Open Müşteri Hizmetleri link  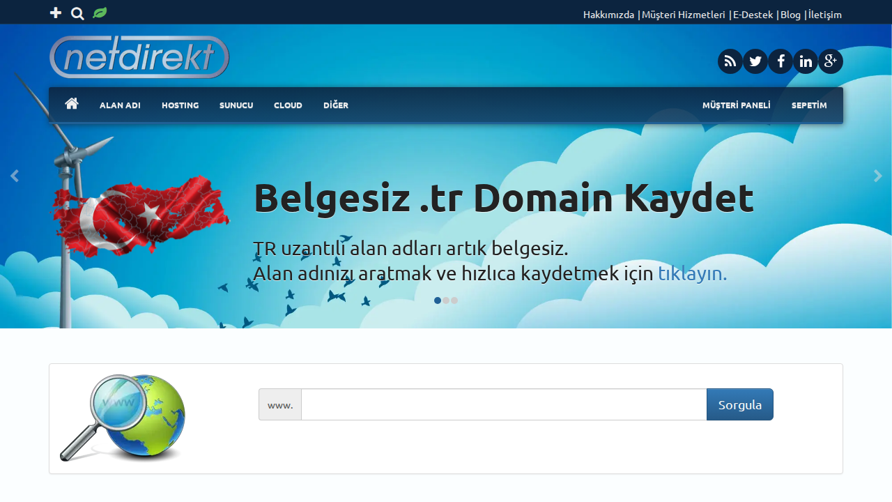[x=684, y=15]
